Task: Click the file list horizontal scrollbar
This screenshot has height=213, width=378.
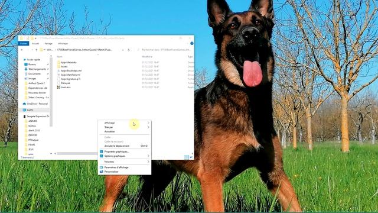Action: tap(77, 154)
